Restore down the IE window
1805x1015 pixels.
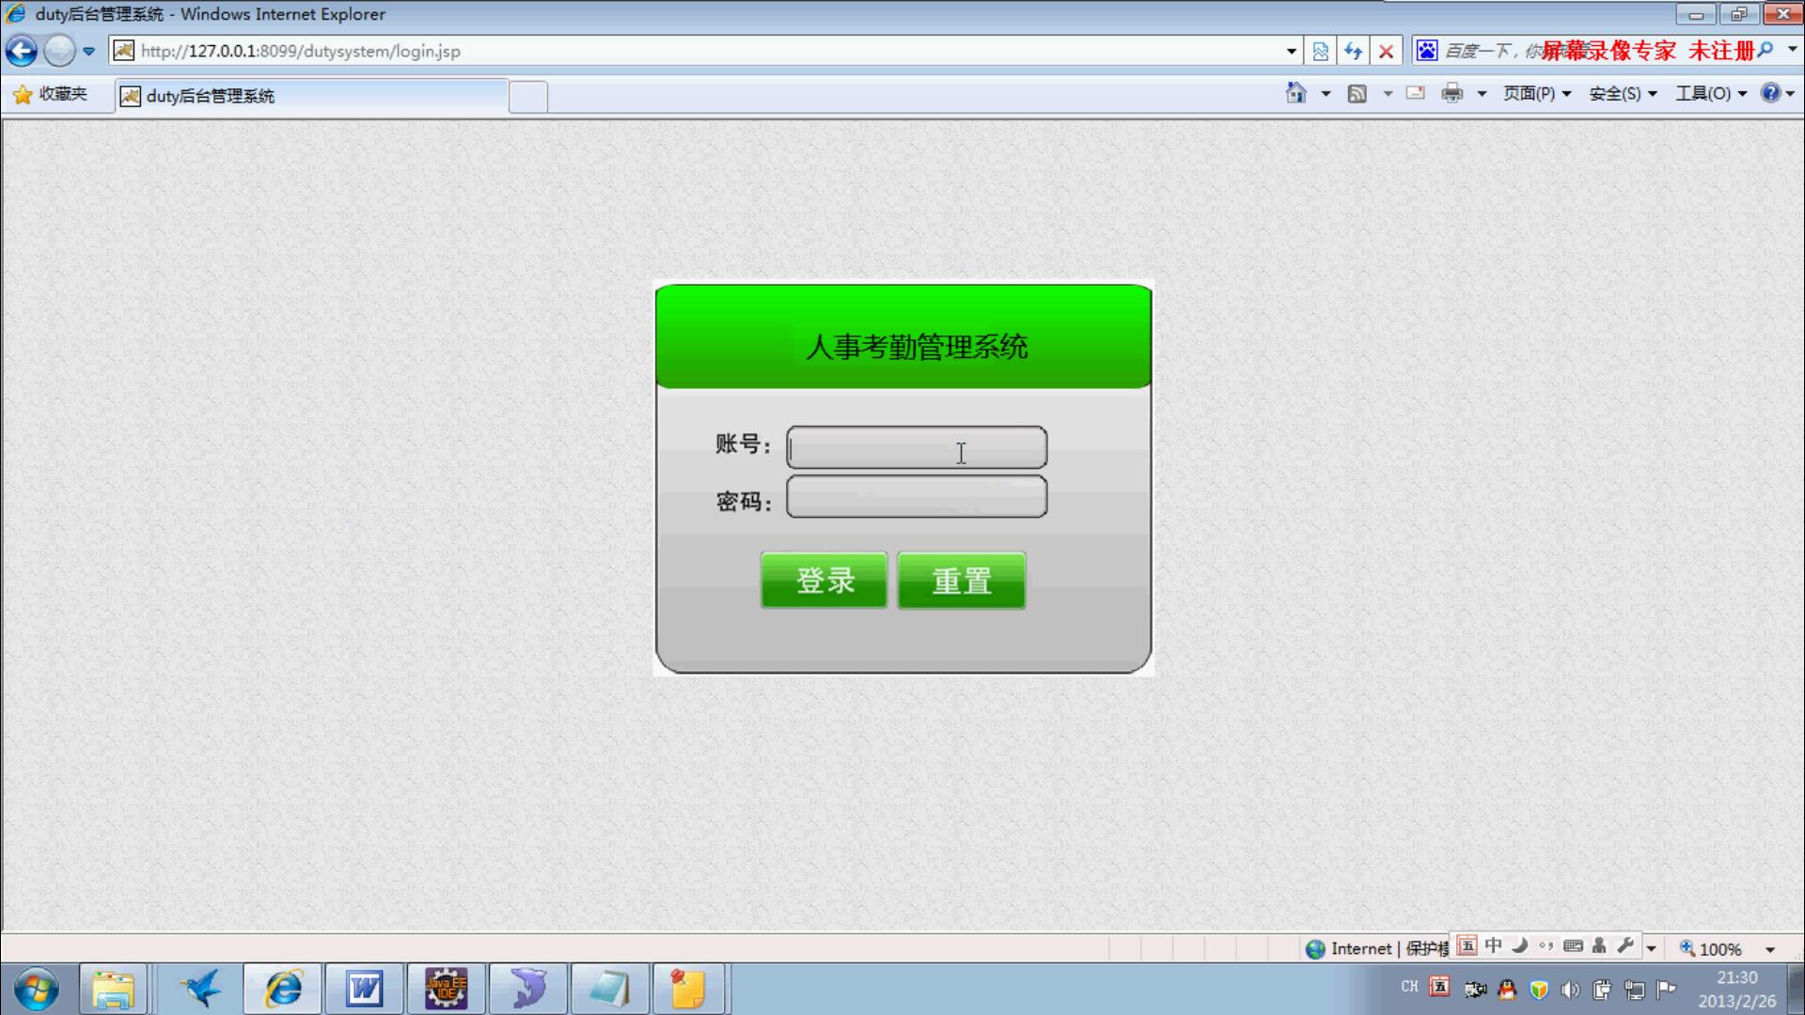[1738, 14]
